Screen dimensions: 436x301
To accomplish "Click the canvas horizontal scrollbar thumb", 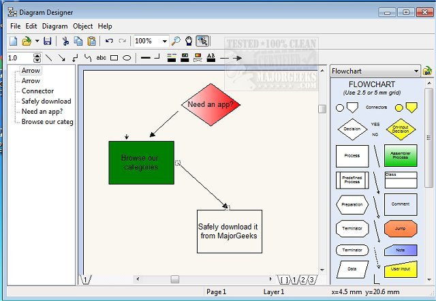I will [175, 279].
